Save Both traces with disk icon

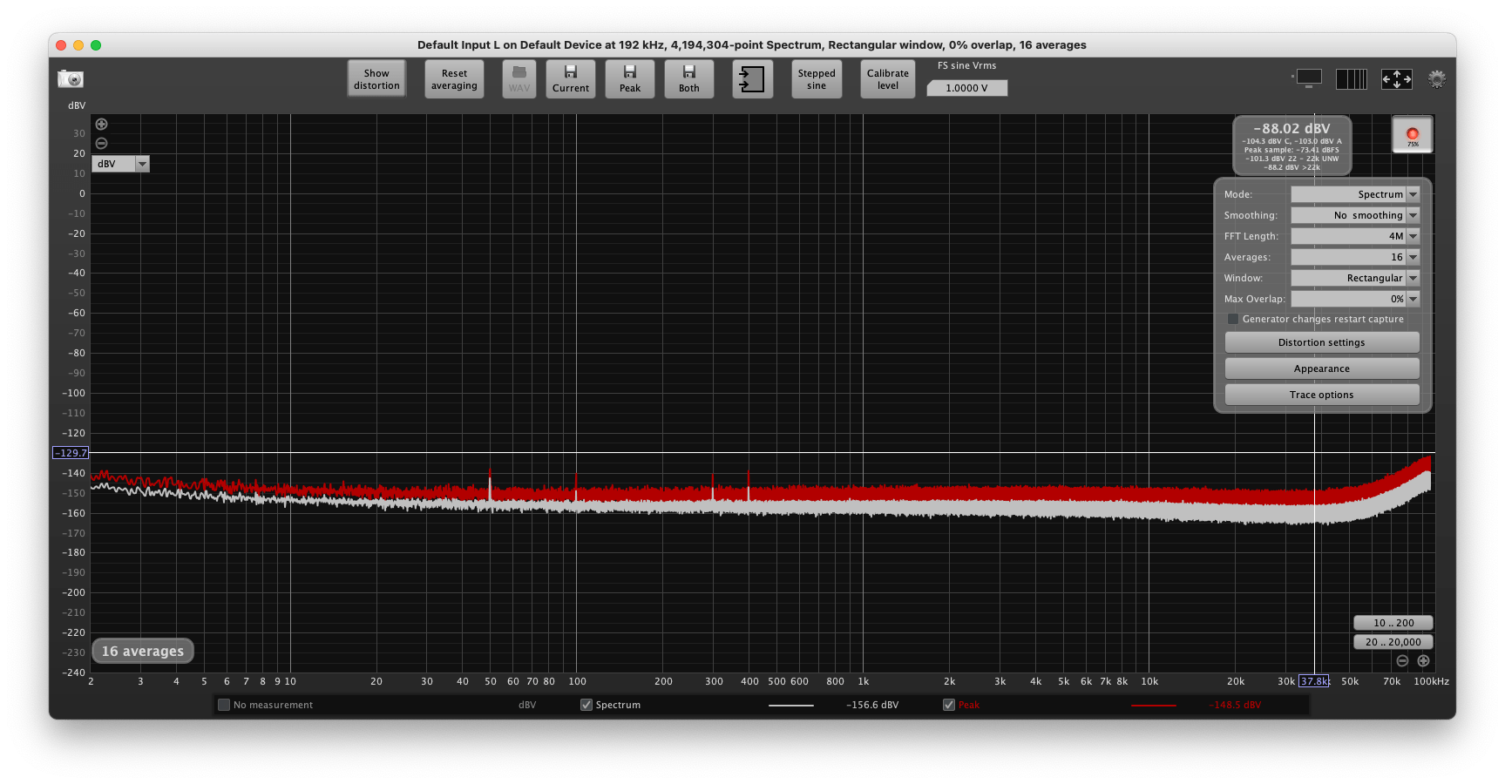click(x=689, y=79)
